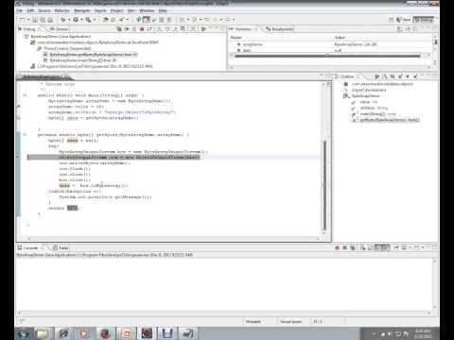Viewport: 454px width, 340px height.
Task: Switch to the Servers tab
Action: (60, 29)
